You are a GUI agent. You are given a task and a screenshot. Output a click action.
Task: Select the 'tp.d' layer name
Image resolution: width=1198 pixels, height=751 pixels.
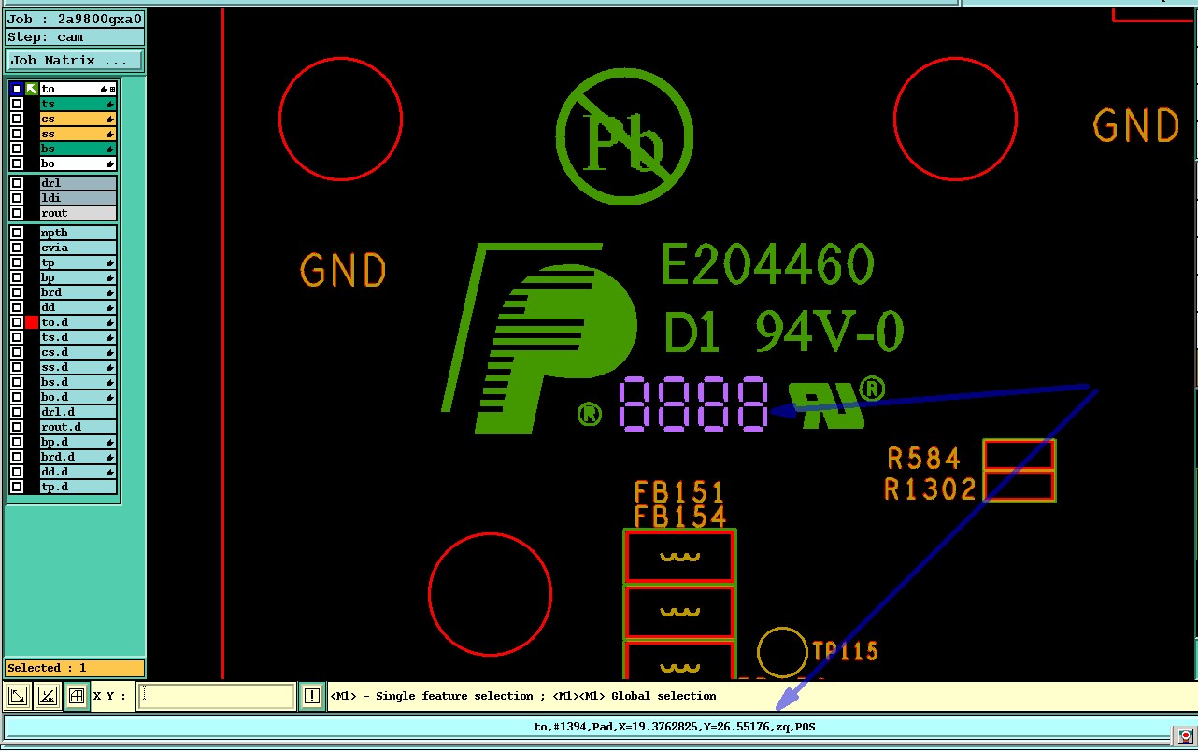coord(78,487)
